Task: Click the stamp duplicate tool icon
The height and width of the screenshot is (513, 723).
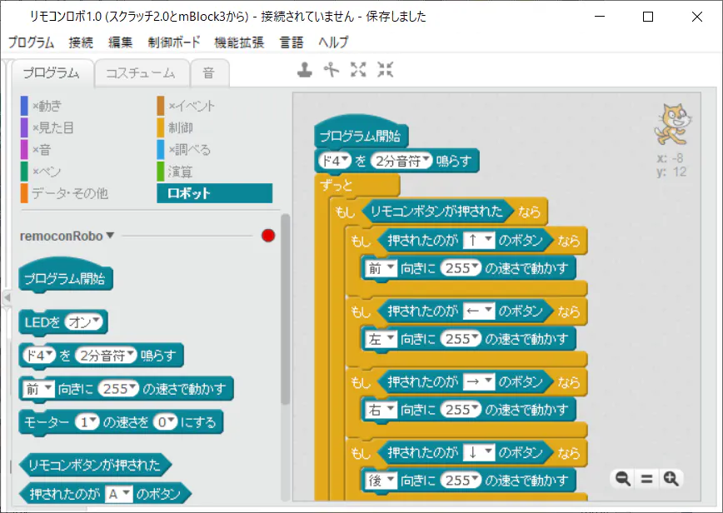Action: click(305, 71)
